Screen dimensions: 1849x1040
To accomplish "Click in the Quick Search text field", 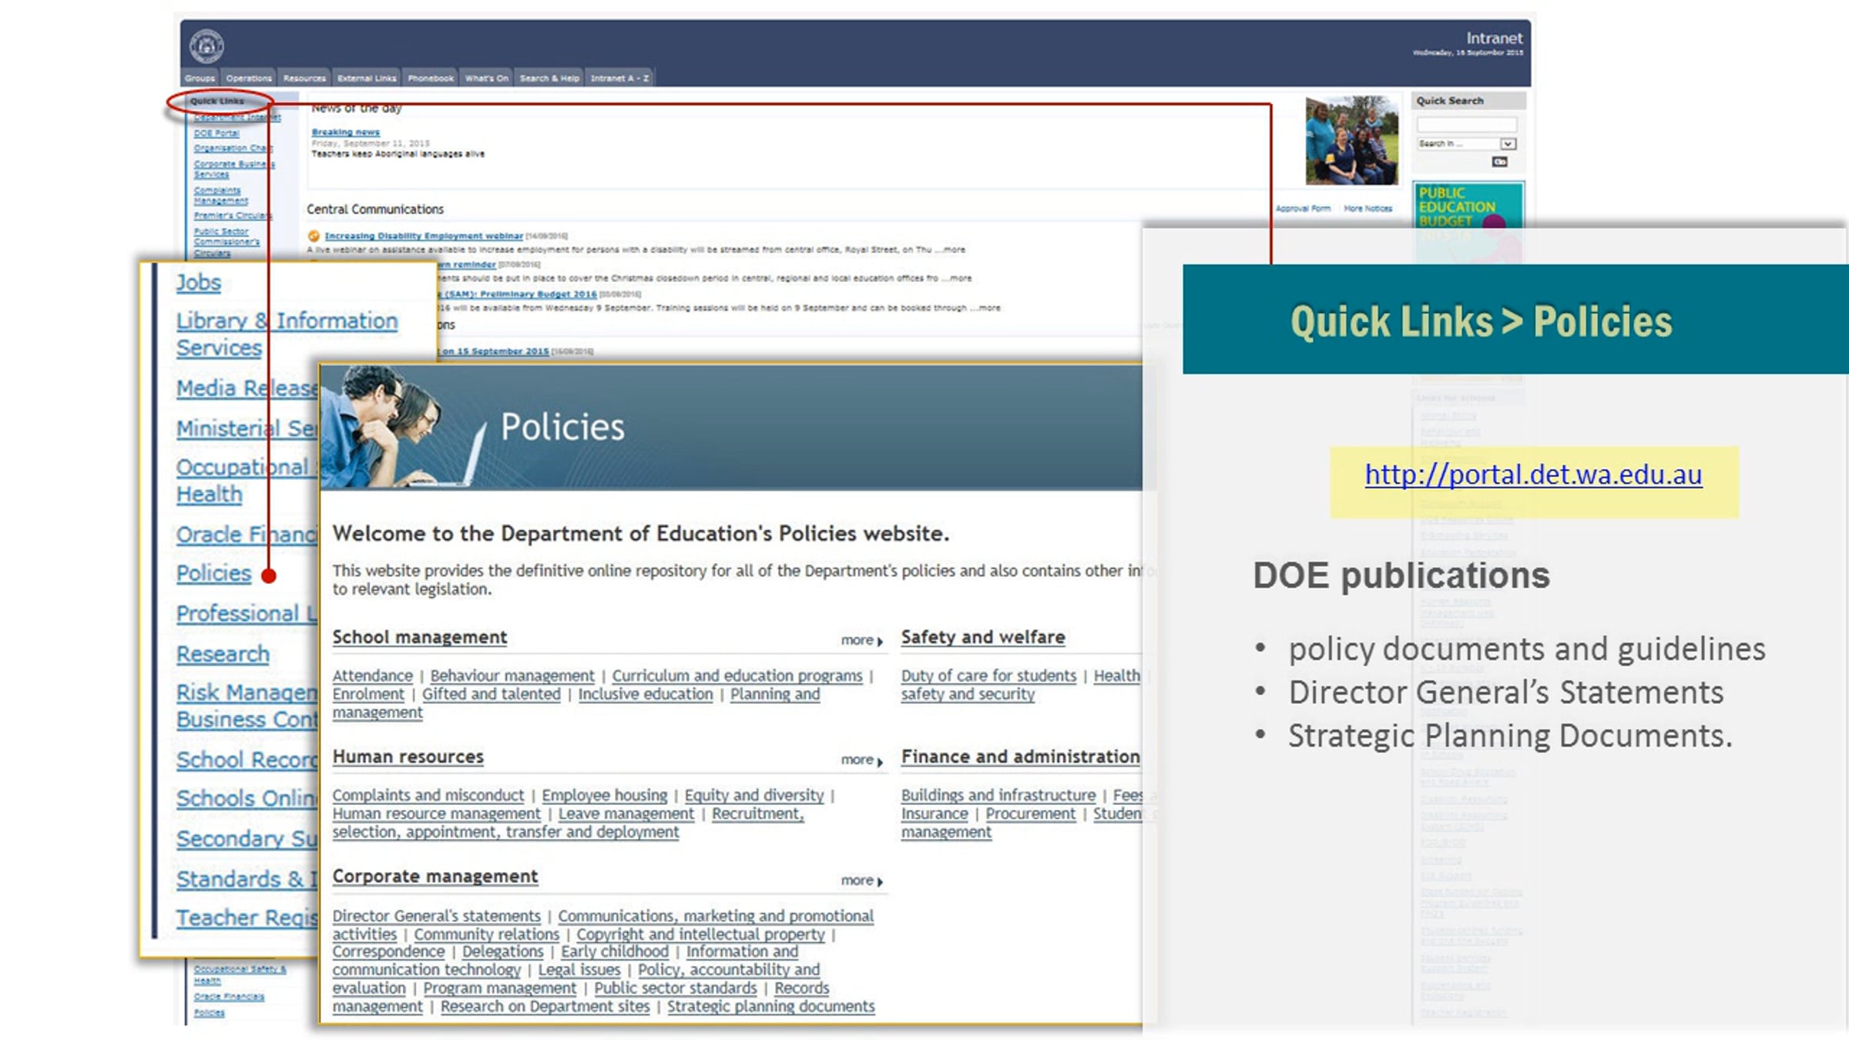I will (1466, 124).
